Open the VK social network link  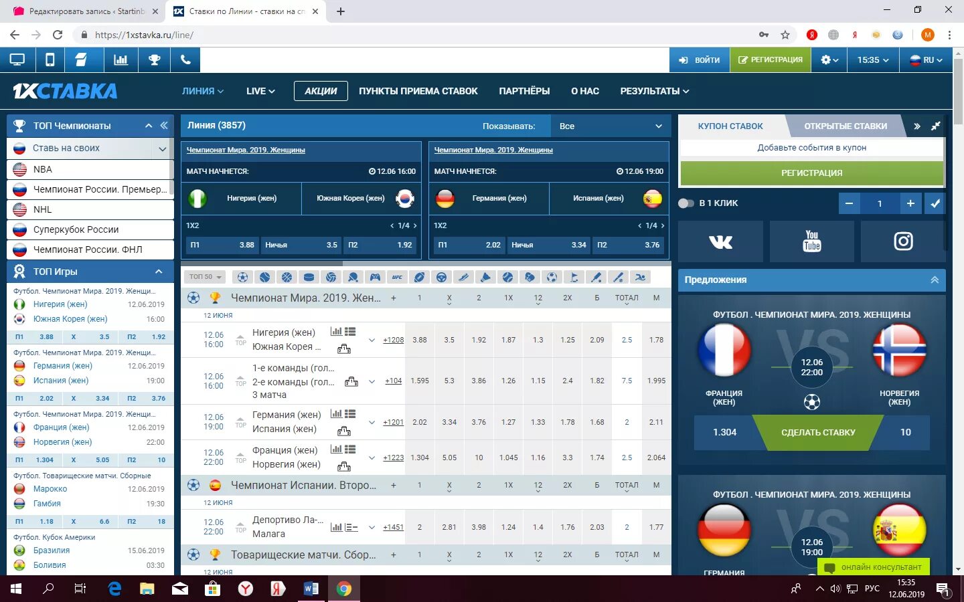[x=720, y=241]
